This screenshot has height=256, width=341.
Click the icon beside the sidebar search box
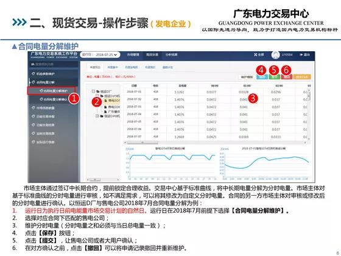33,64
